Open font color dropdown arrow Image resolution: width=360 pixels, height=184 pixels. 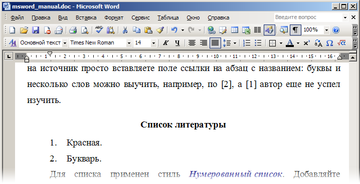298,43
